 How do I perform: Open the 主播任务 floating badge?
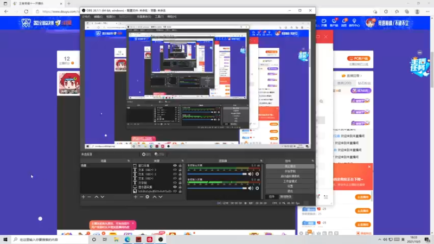coord(419,67)
